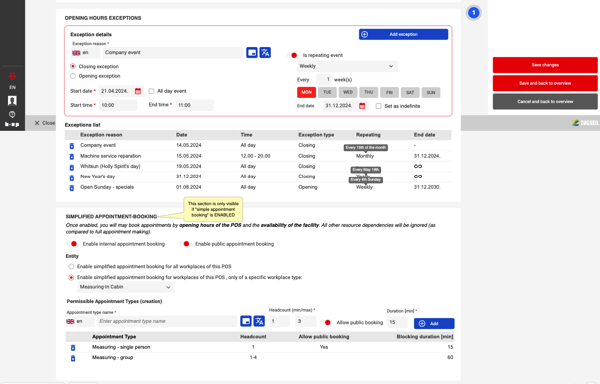Open Start date calendar picker
600x384 pixels.
(138, 91)
